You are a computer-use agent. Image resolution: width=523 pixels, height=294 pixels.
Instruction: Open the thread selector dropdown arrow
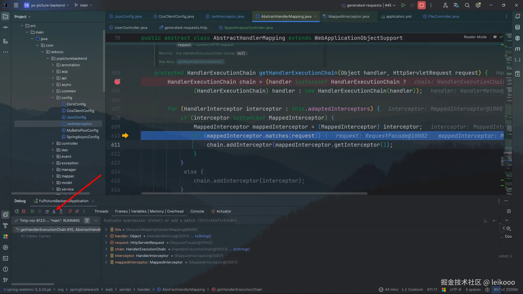pyautogui.click(x=96, y=220)
